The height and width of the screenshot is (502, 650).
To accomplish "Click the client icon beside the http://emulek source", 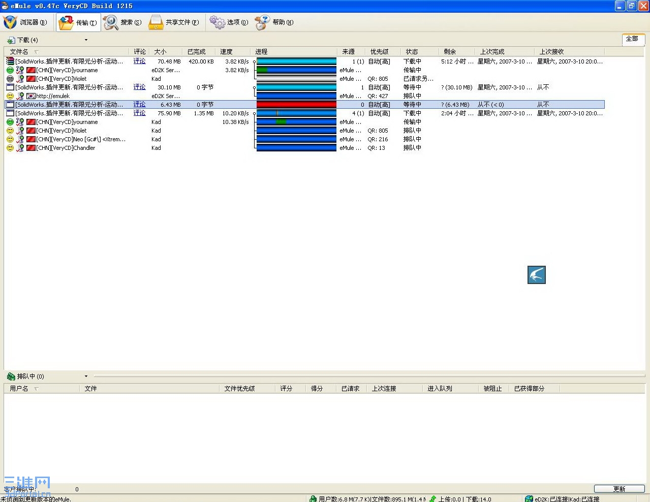I will tap(20, 96).
